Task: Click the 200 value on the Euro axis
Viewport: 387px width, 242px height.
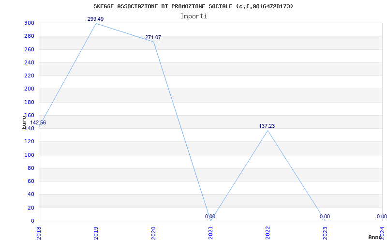Action: [29, 89]
